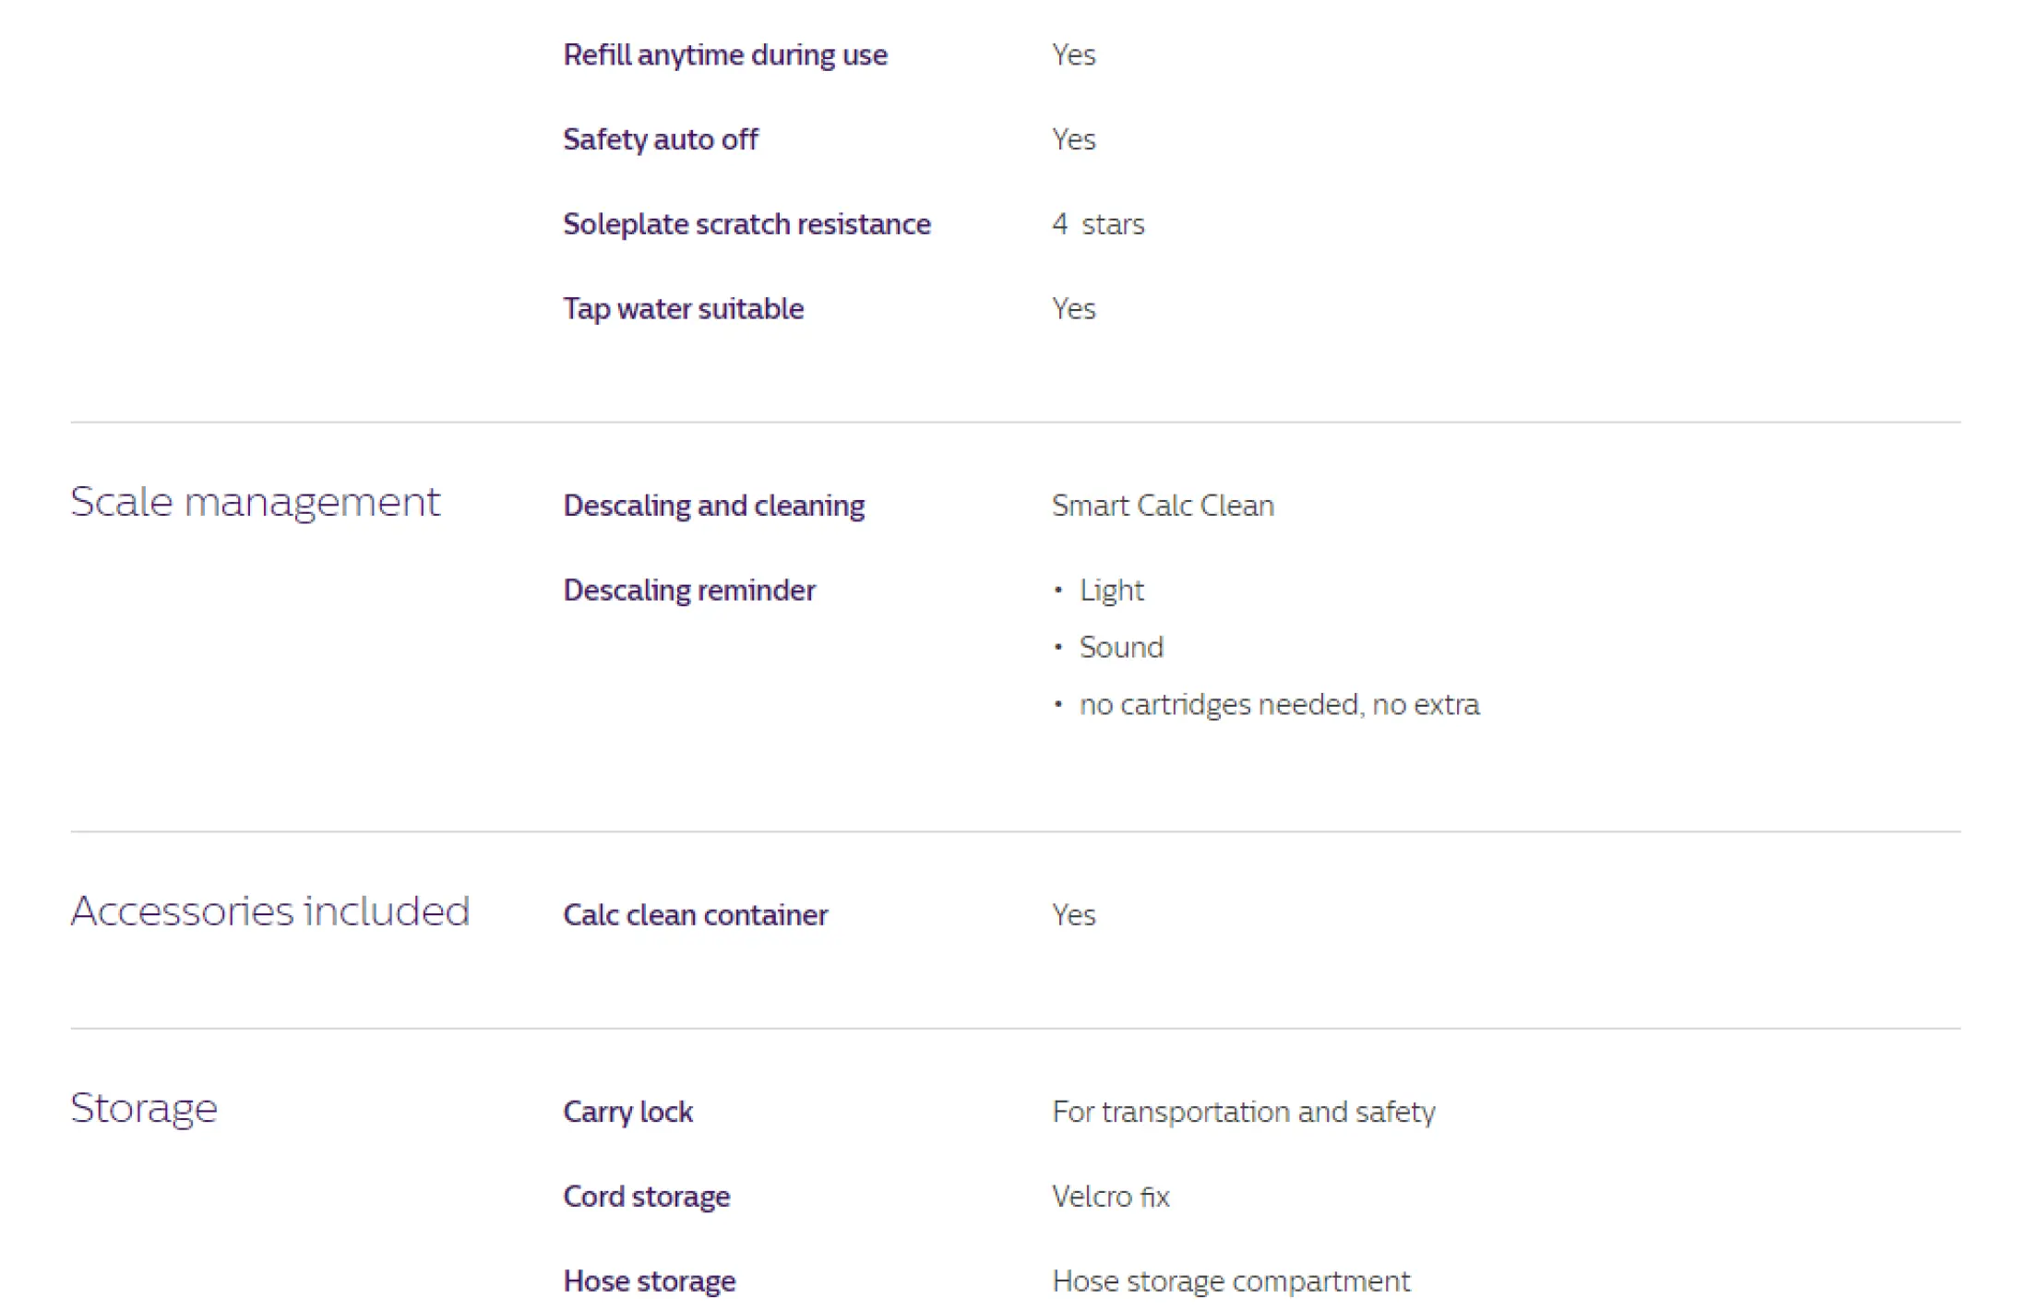Image resolution: width=2030 pixels, height=1311 pixels.
Task: Click the Smart Calc Clean value
Action: pyautogui.click(x=1163, y=506)
